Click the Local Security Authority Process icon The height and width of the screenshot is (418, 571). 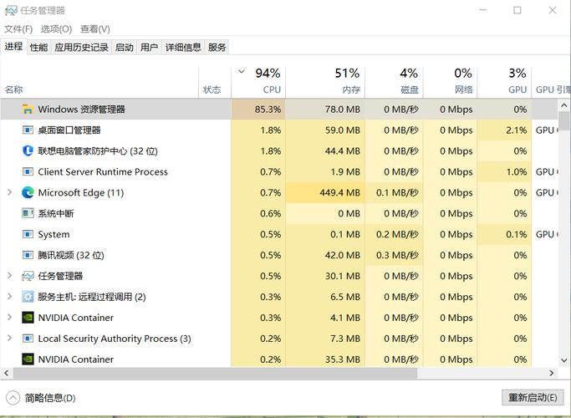[28, 339]
